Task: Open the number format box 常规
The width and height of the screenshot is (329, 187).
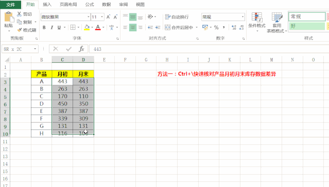Action: 223,17
